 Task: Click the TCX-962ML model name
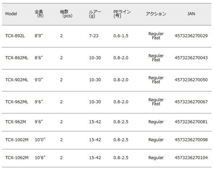[x=17, y=102]
